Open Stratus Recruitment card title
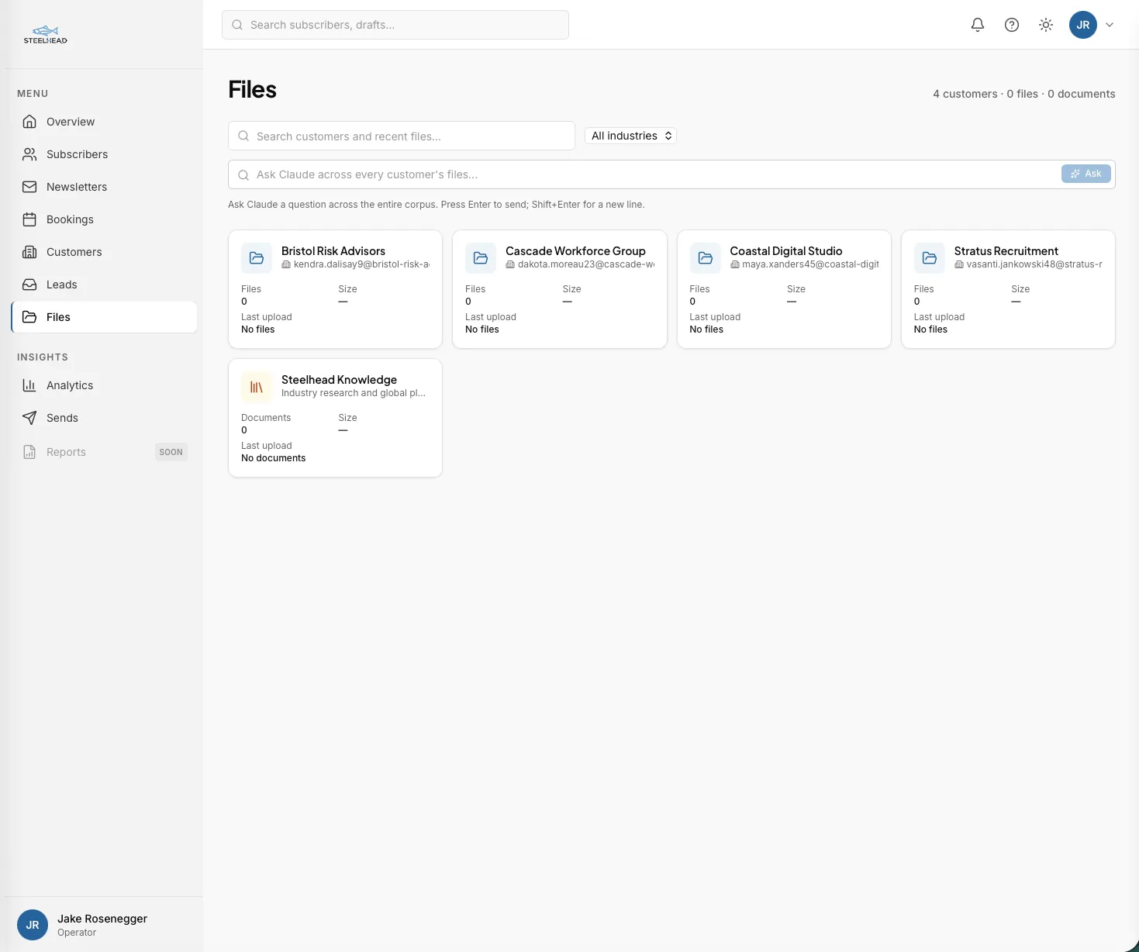Screen dimensions: 1139x952 [1006, 251]
